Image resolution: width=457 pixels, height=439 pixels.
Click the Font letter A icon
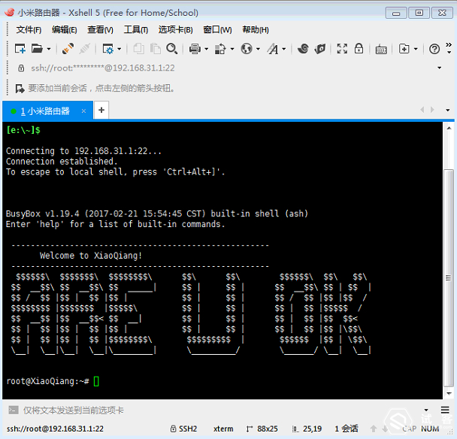coord(273,49)
